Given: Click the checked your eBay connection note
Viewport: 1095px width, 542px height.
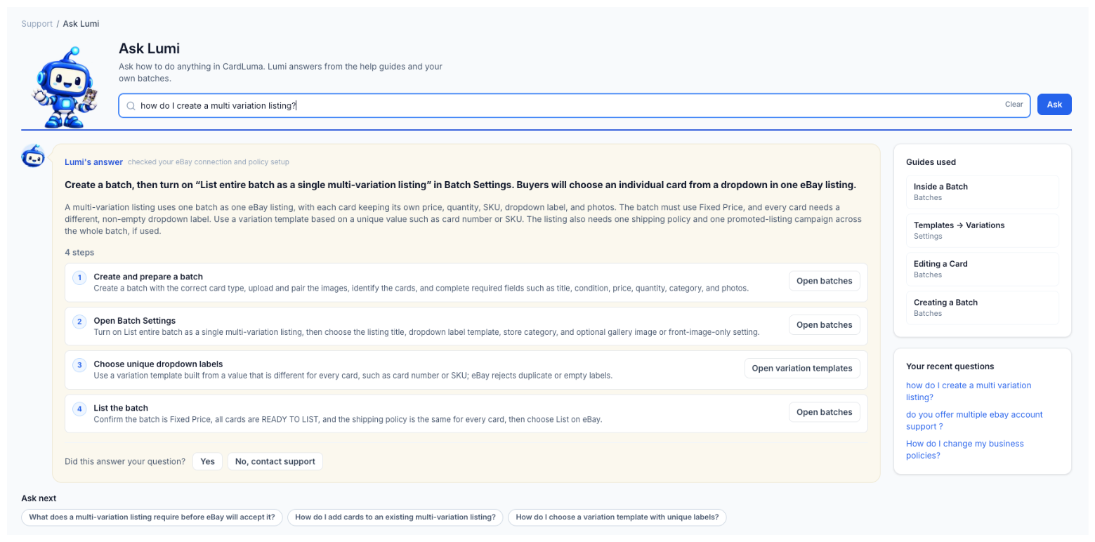Looking at the screenshot, I should tap(208, 162).
